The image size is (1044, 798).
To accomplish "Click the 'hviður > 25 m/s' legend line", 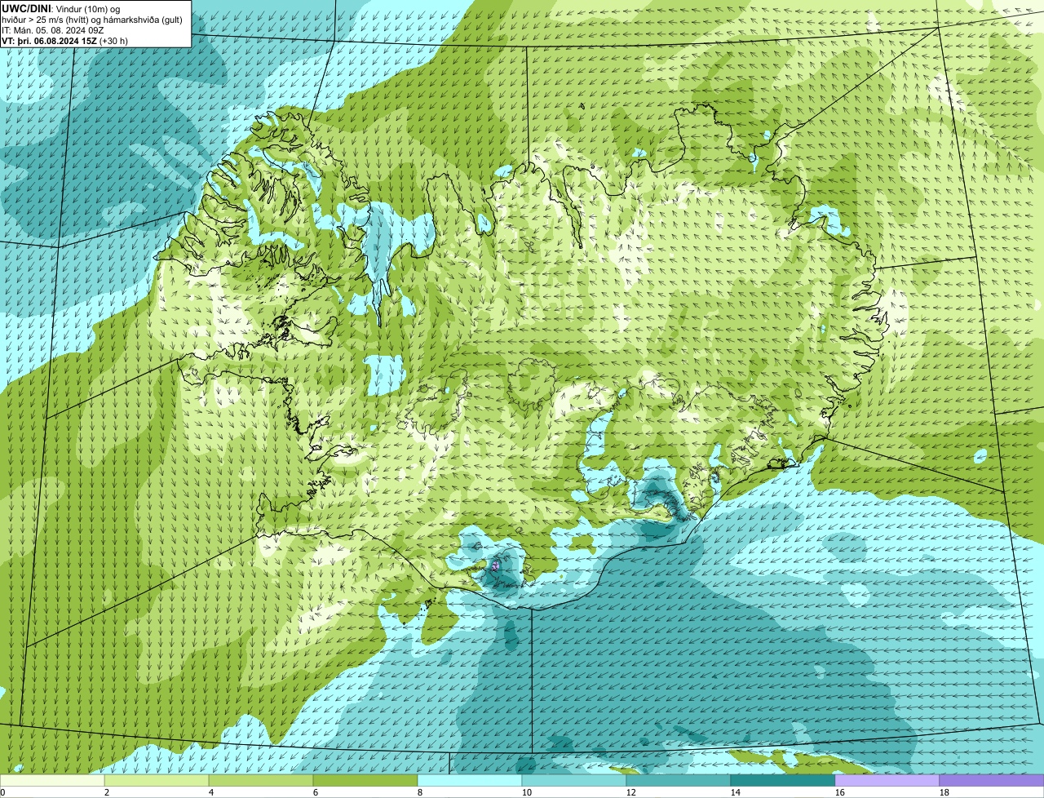I will point(92,19).
